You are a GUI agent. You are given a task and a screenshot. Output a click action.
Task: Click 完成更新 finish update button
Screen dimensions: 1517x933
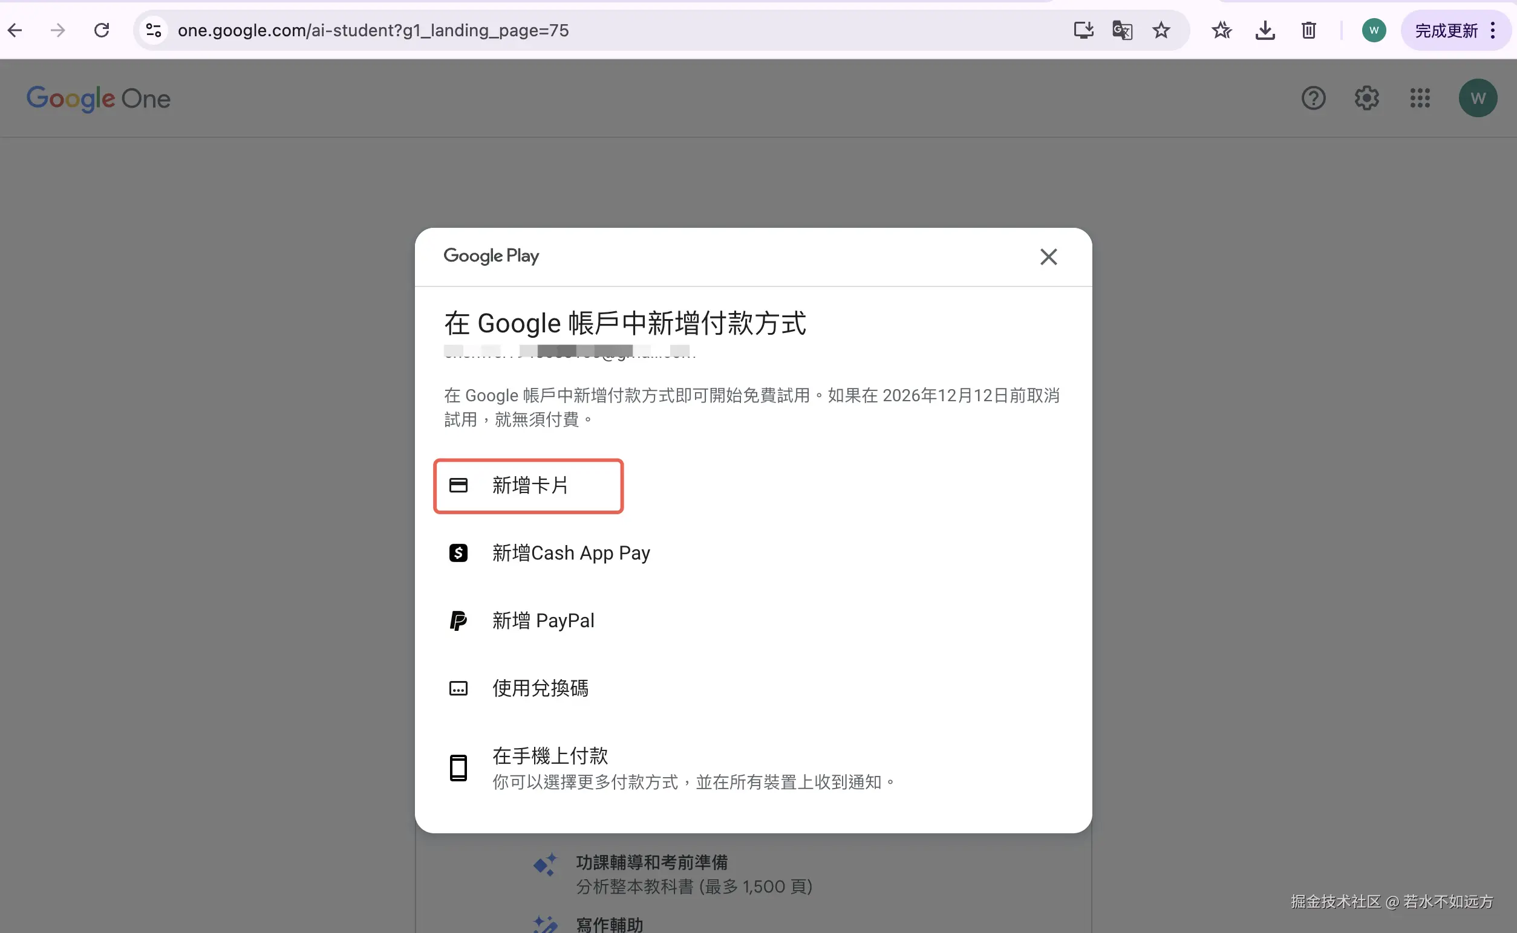click(x=1446, y=30)
